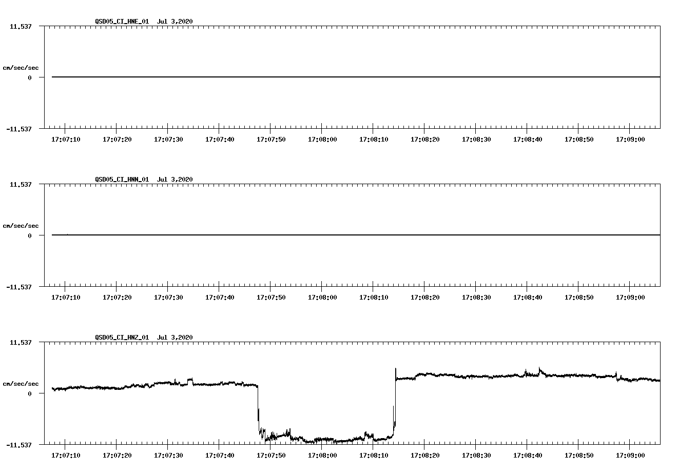Click 17:07:10 time label under HNE plot
This screenshot has width=697, height=474.
pos(66,139)
